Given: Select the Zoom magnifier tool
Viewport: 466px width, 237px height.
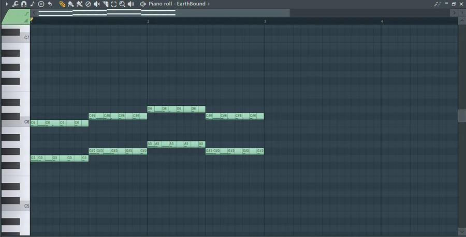Looking at the screenshot, I should point(122,4).
